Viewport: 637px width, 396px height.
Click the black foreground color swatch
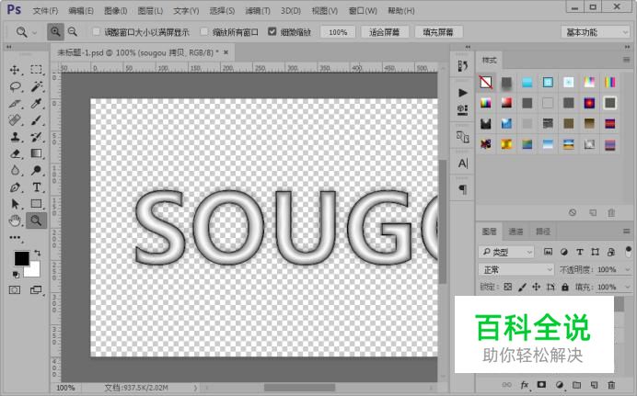pyautogui.click(x=20, y=258)
